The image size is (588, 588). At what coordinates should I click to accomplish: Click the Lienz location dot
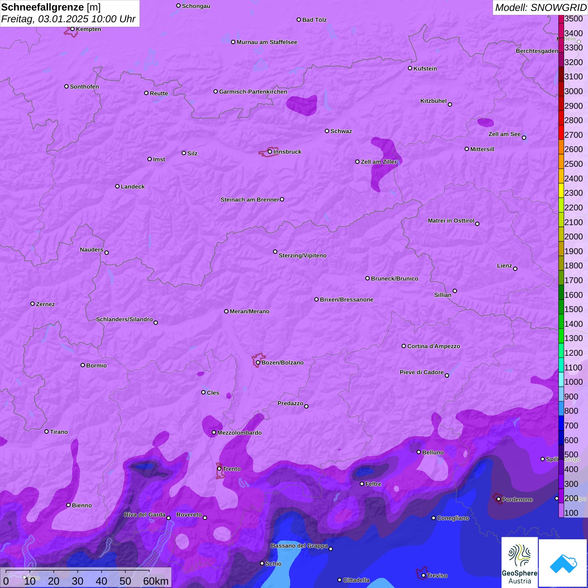coord(515,269)
